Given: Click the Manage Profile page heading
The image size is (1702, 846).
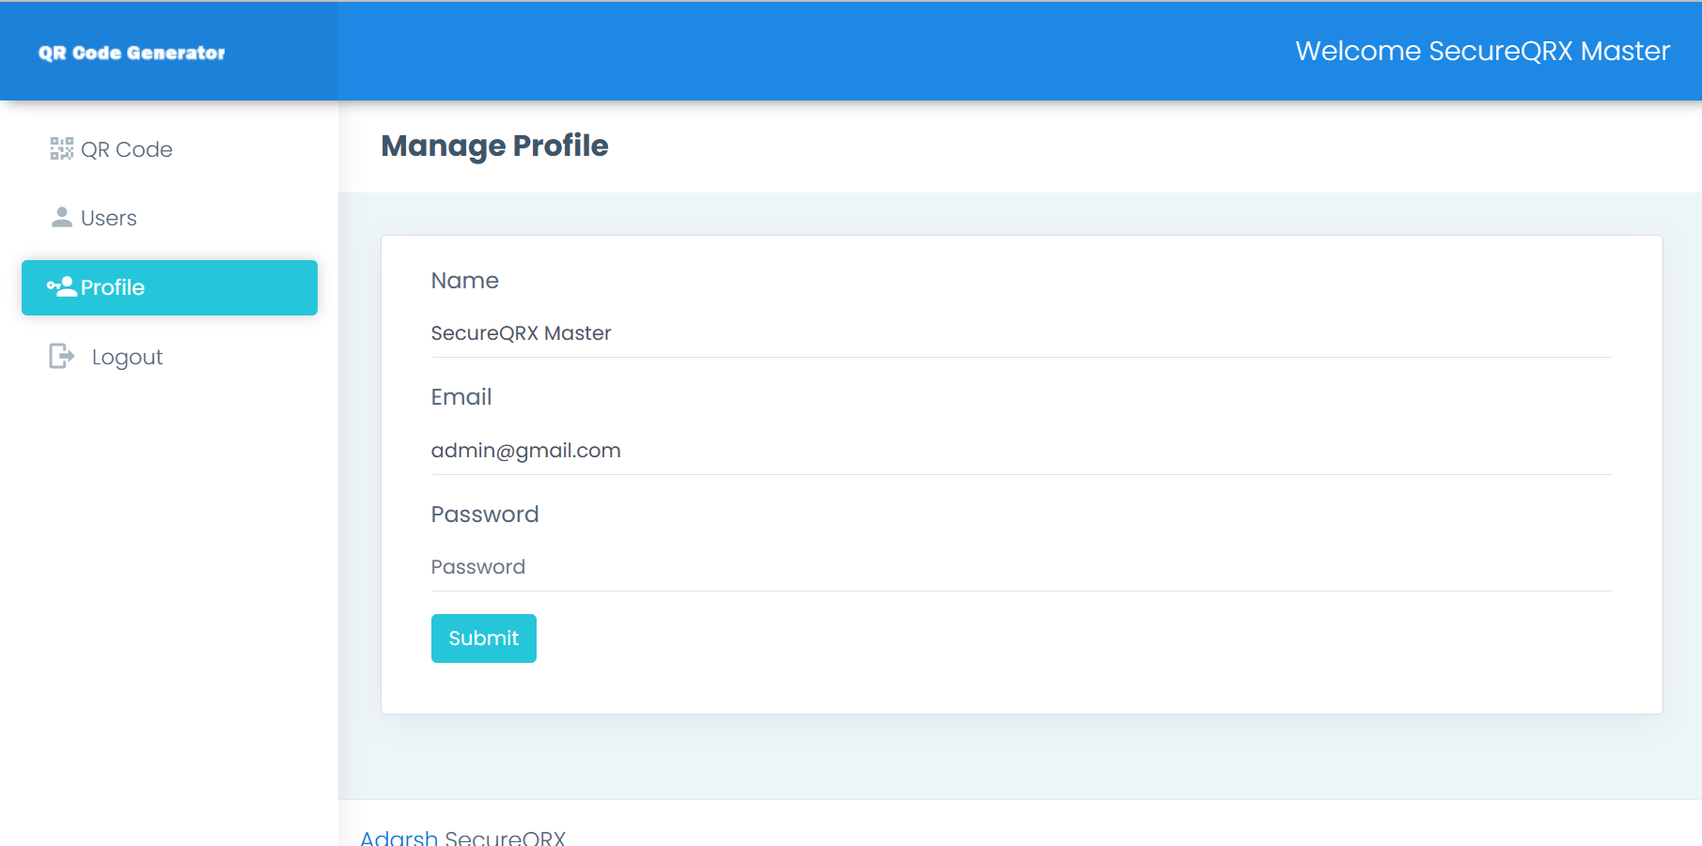Looking at the screenshot, I should [494, 146].
